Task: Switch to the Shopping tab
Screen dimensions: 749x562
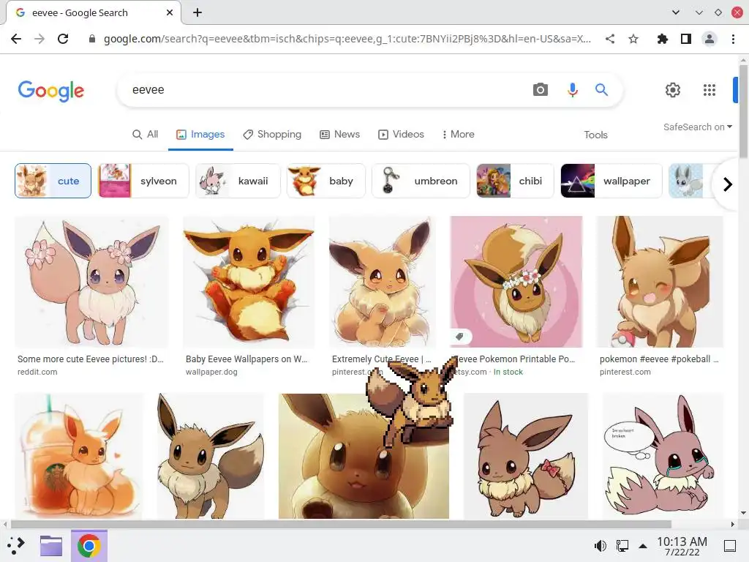Action: click(272, 135)
